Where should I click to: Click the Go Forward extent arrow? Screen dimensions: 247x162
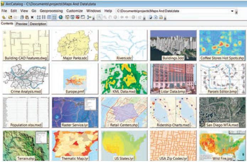127,17
